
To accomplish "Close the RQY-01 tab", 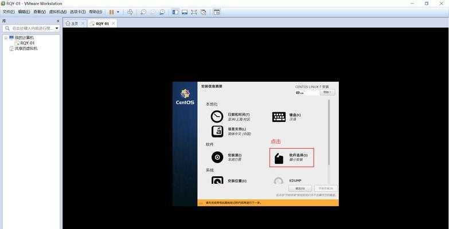I will [114, 23].
